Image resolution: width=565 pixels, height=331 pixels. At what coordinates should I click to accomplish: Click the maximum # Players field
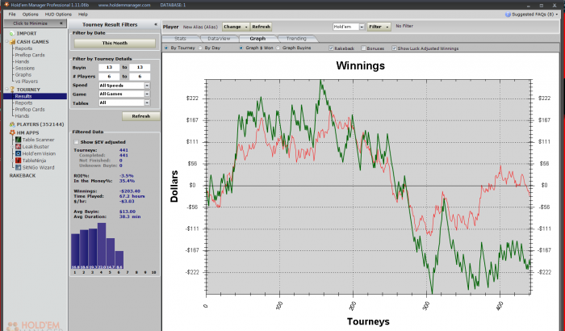pyautogui.click(x=140, y=77)
